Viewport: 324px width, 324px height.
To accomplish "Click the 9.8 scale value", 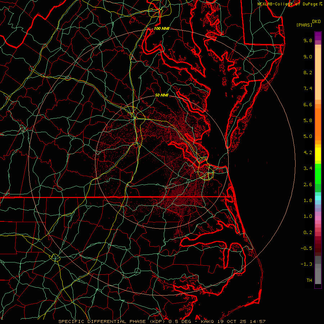I will 308,40.
